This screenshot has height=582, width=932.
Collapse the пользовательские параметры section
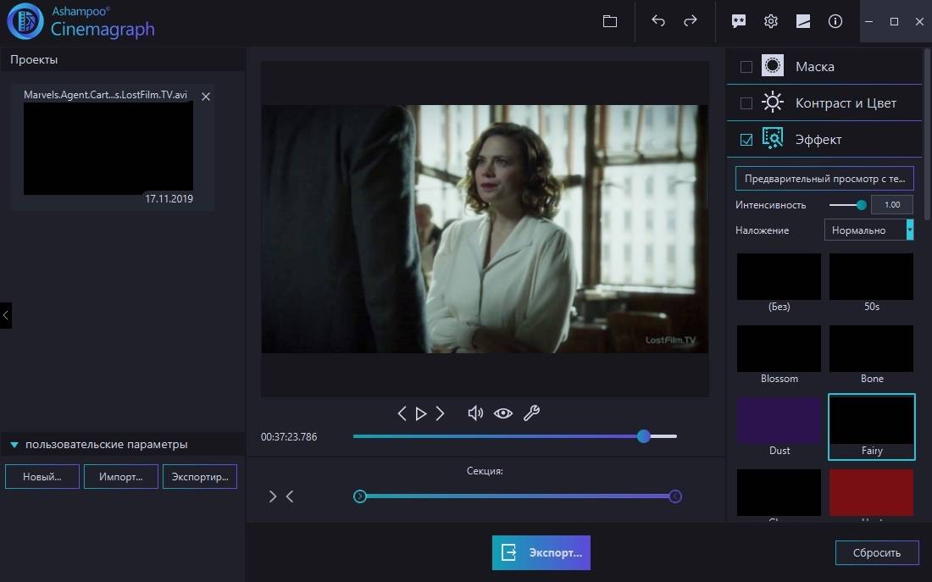point(14,445)
